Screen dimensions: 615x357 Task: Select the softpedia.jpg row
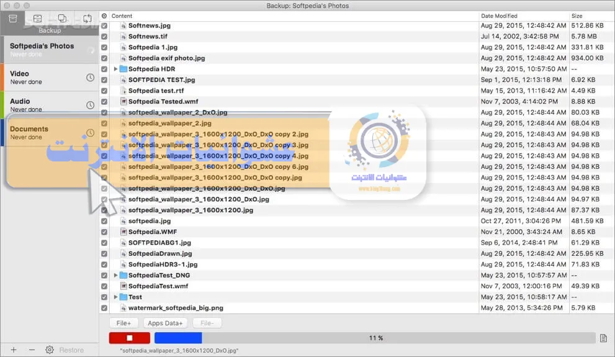[357, 221]
